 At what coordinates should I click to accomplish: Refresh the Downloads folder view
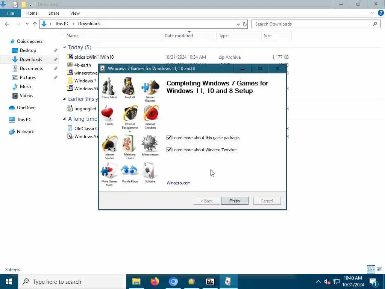point(244,24)
